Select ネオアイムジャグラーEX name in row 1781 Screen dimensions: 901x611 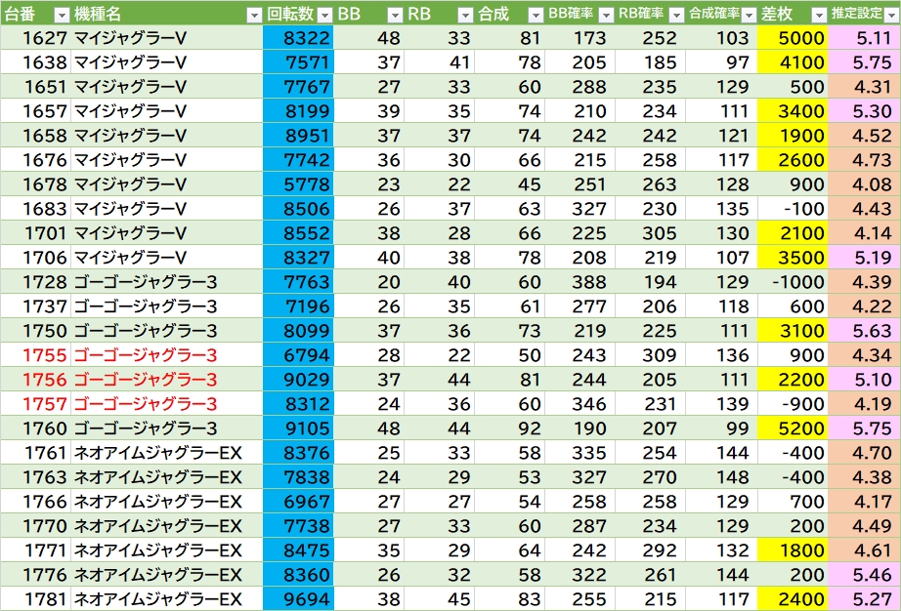coord(167,599)
